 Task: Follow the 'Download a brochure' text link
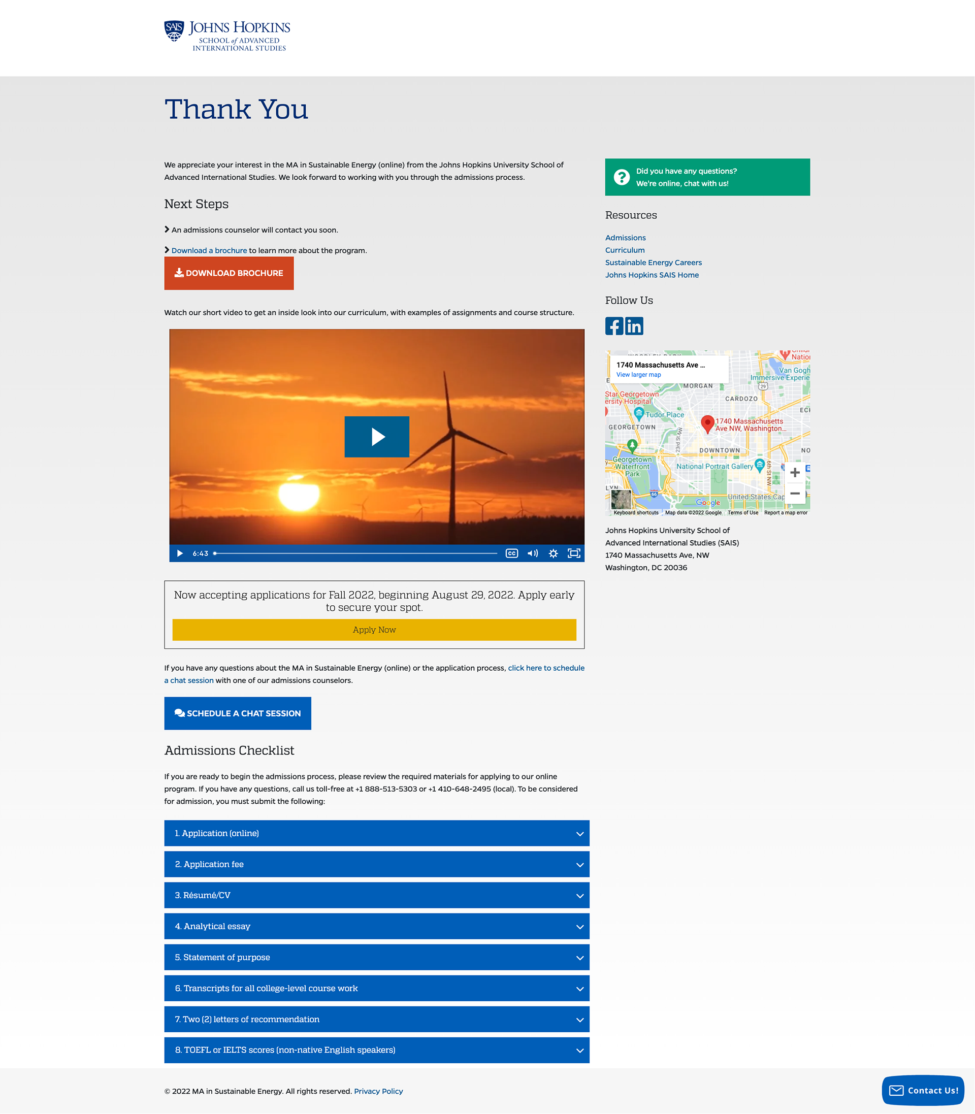[x=209, y=250]
